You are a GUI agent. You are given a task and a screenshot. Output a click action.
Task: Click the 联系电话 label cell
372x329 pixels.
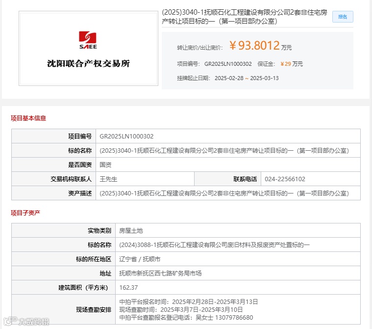pyautogui.click(x=227, y=179)
